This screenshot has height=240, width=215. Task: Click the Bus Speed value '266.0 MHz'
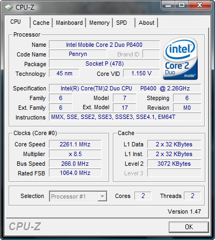point(75,164)
